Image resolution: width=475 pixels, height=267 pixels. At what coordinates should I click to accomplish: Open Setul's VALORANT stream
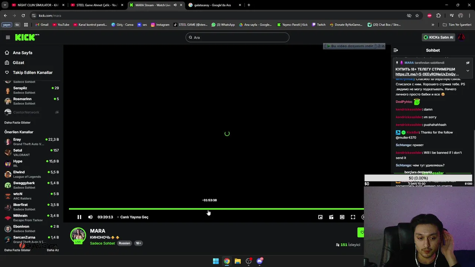[x=32, y=152]
